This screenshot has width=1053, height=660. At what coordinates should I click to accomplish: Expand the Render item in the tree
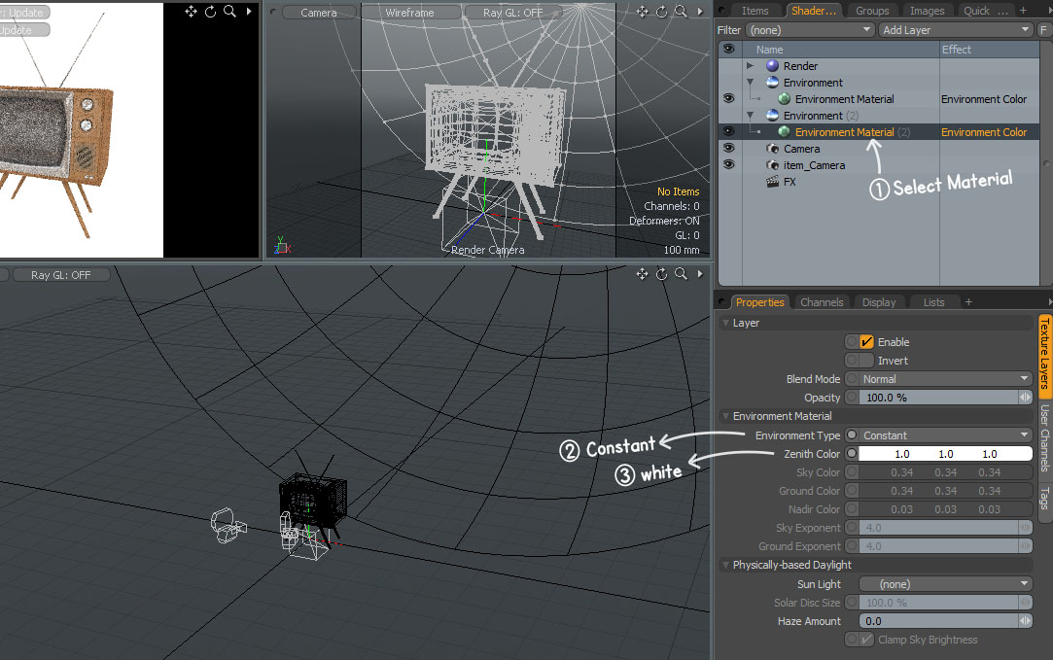click(750, 66)
